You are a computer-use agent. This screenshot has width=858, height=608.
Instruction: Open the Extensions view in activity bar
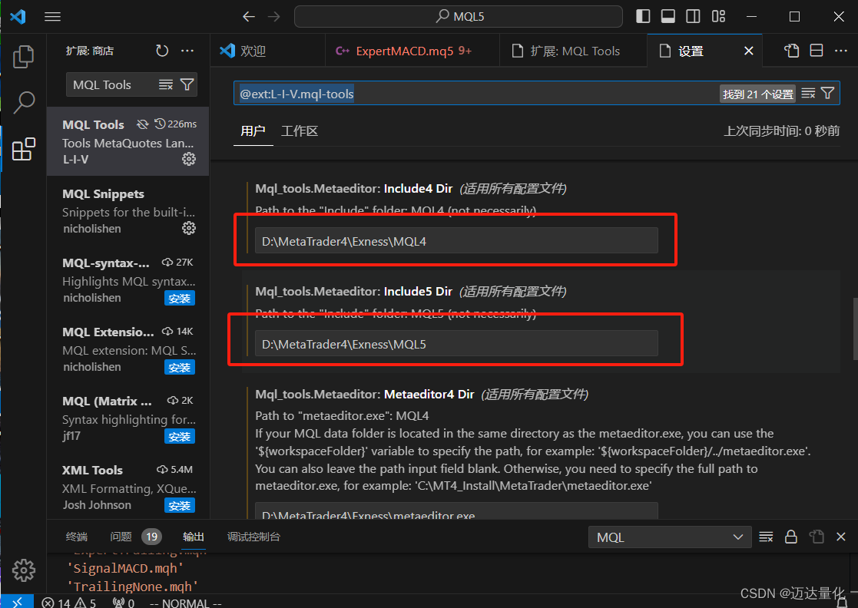coord(24,149)
